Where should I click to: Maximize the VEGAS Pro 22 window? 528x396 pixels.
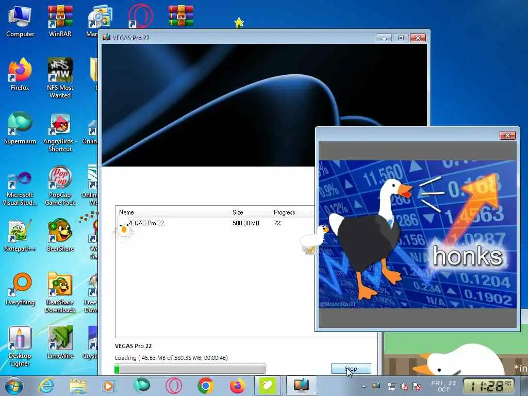click(401, 38)
